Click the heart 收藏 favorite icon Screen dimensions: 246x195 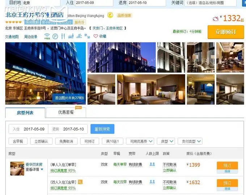[96, 36]
